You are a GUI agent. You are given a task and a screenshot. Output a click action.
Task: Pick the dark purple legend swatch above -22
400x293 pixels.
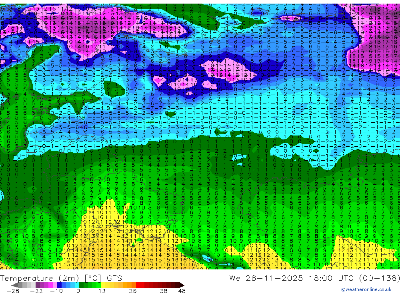point(38,285)
